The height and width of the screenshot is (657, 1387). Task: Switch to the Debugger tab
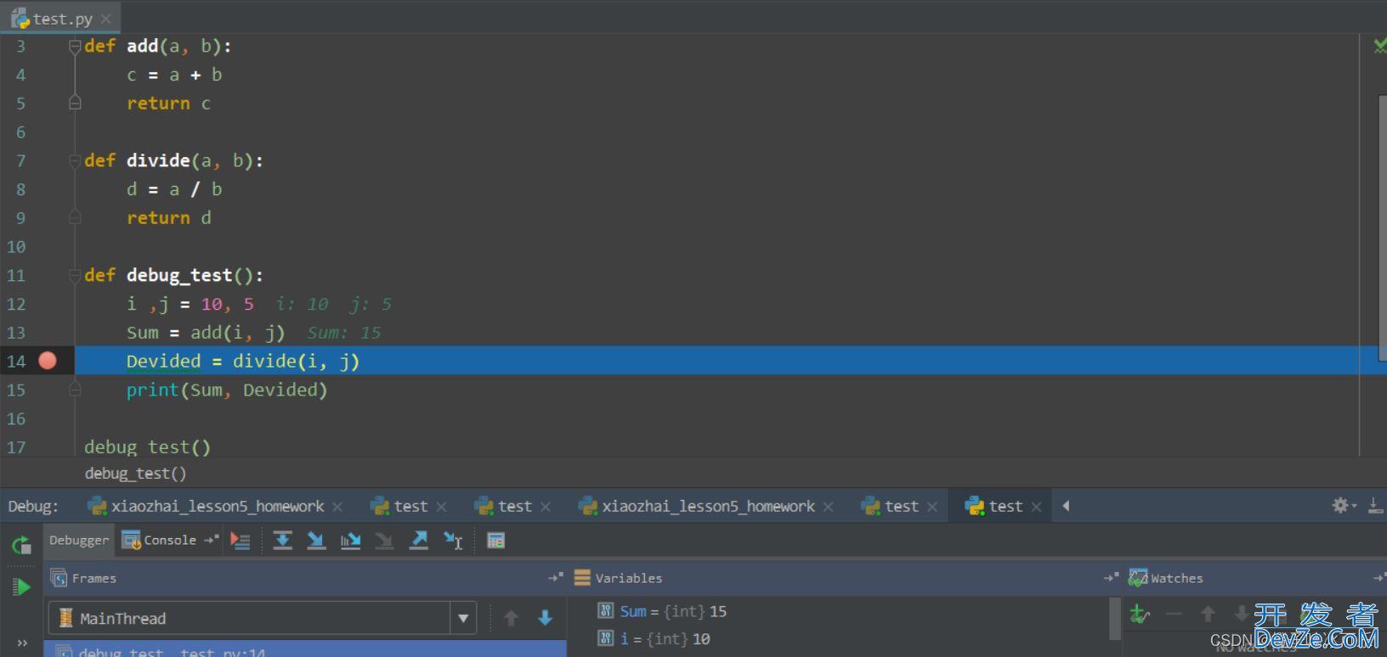pyautogui.click(x=78, y=540)
